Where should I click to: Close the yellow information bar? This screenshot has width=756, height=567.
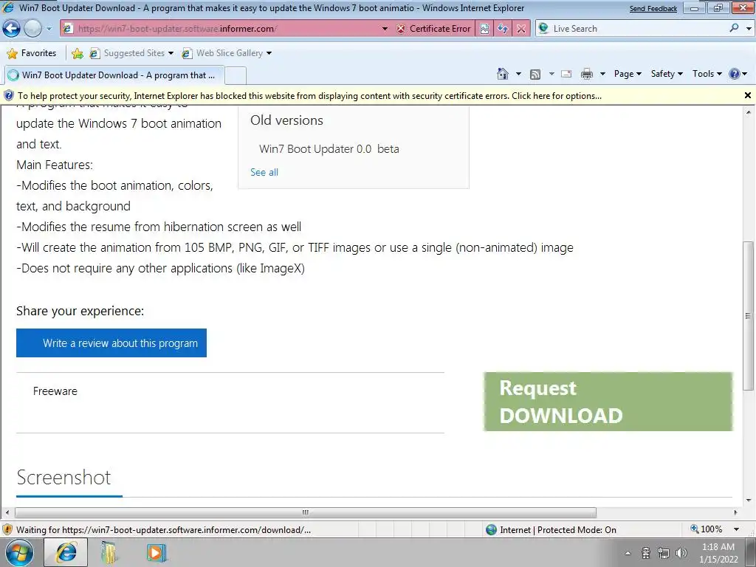pyautogui.click(x=748, y=95)
